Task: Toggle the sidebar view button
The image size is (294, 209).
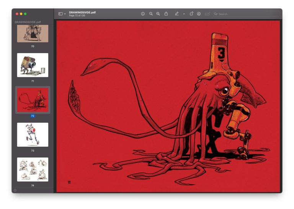Action: pyautogui.click(x=60, y=14)
